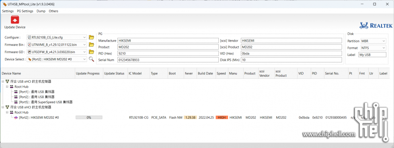
Task: Click the Update Progress column header
Action: (89, 74)
